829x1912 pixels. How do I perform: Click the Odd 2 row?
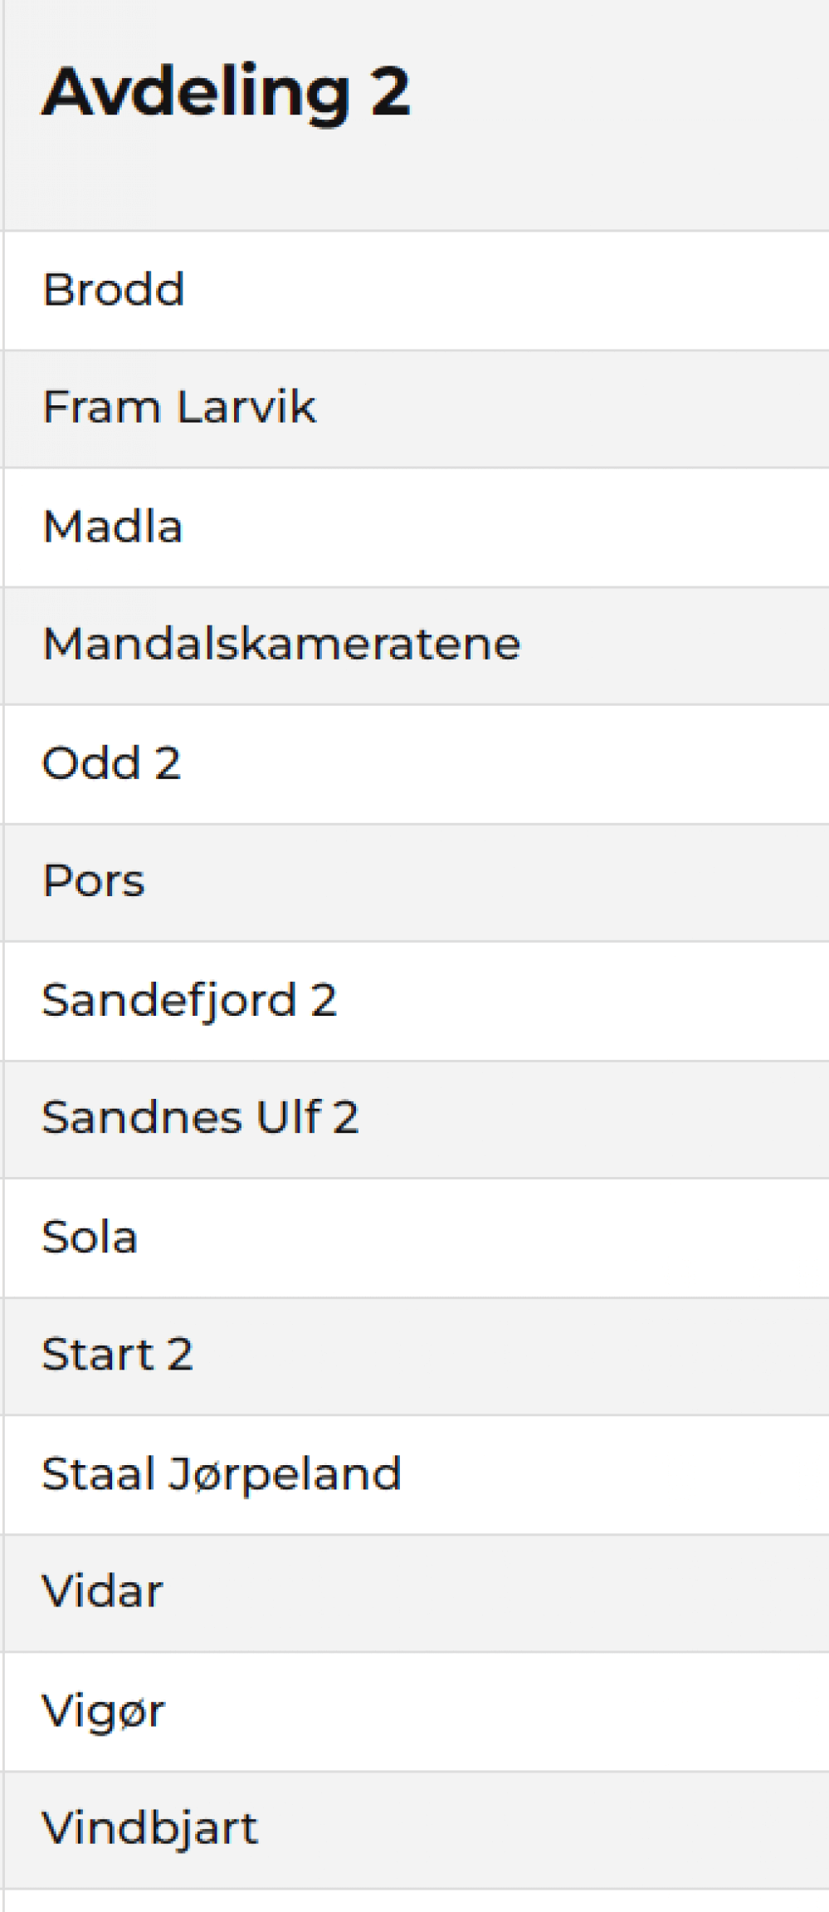(416, 764)
